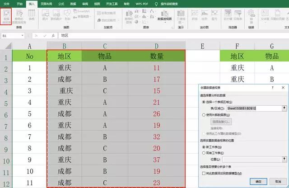Click the 推荐的数据透视表 icon
Viewport: 289px width, 188px height.
tap(20, 17)
